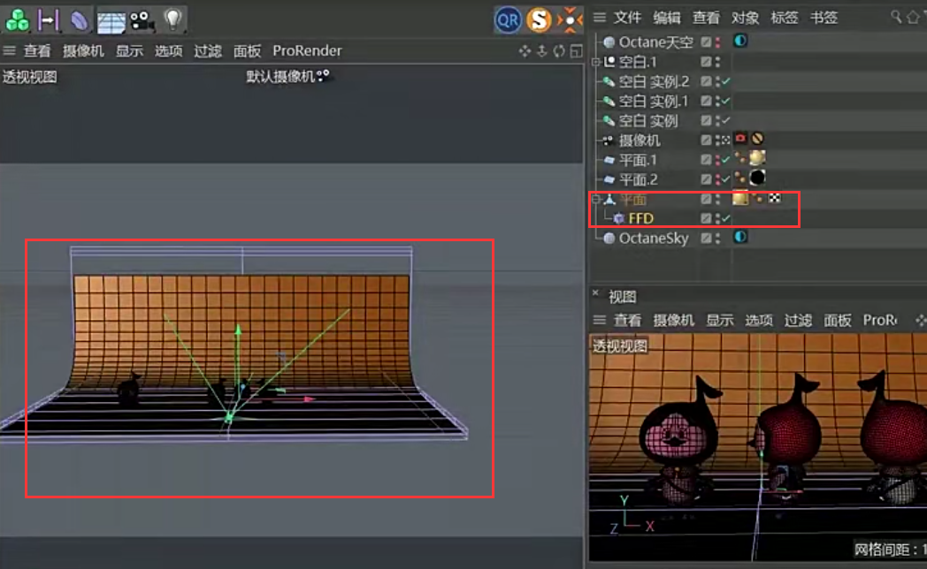Expand the 空白.1 object tree node

[x=596, y=62]
